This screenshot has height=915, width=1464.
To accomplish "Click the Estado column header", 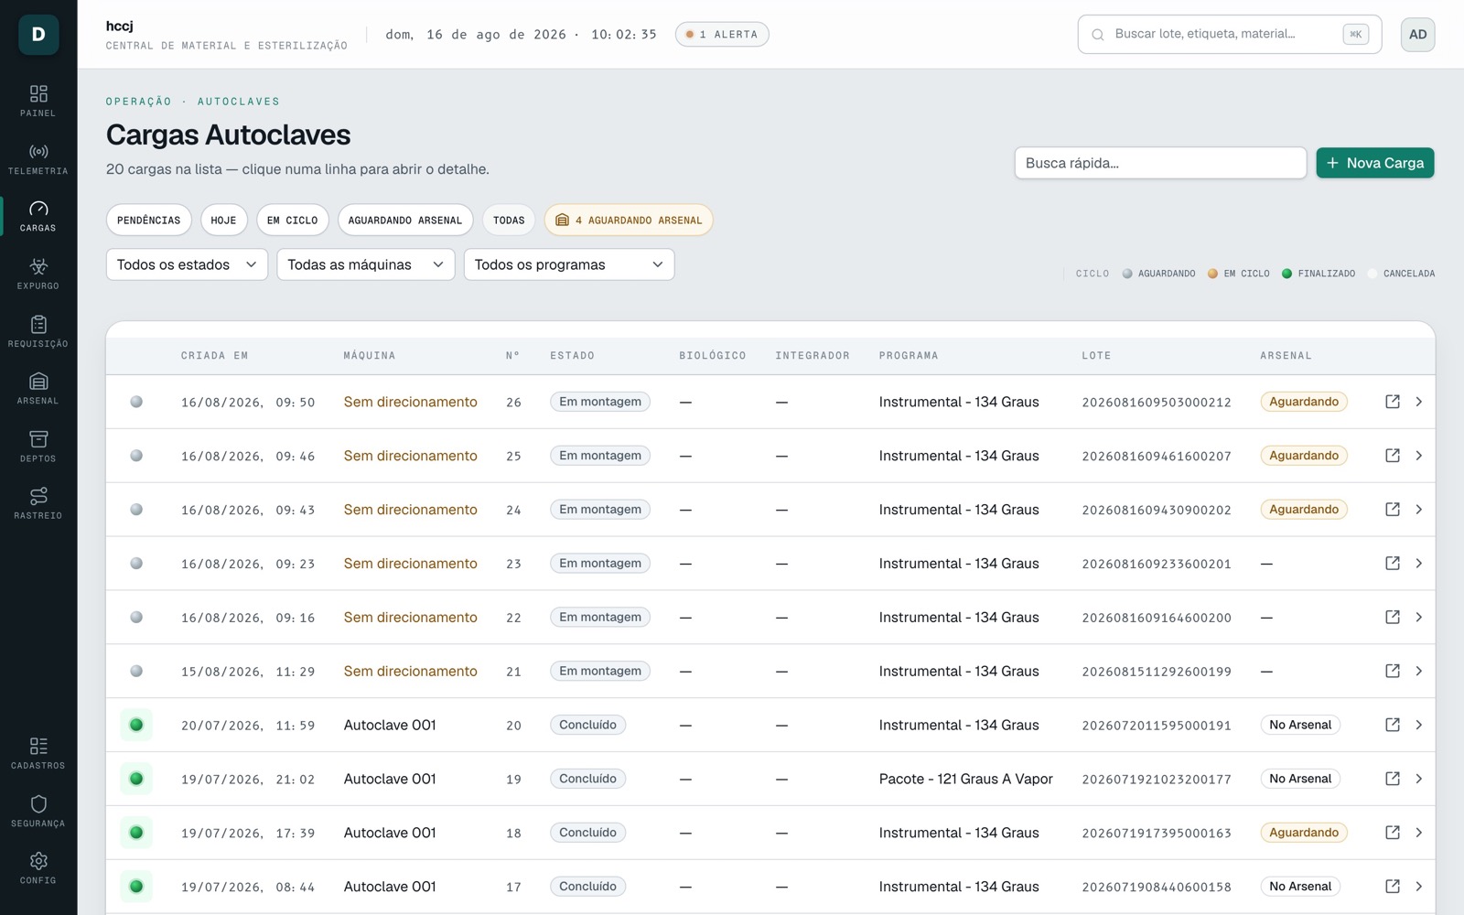I will point(572,356).
